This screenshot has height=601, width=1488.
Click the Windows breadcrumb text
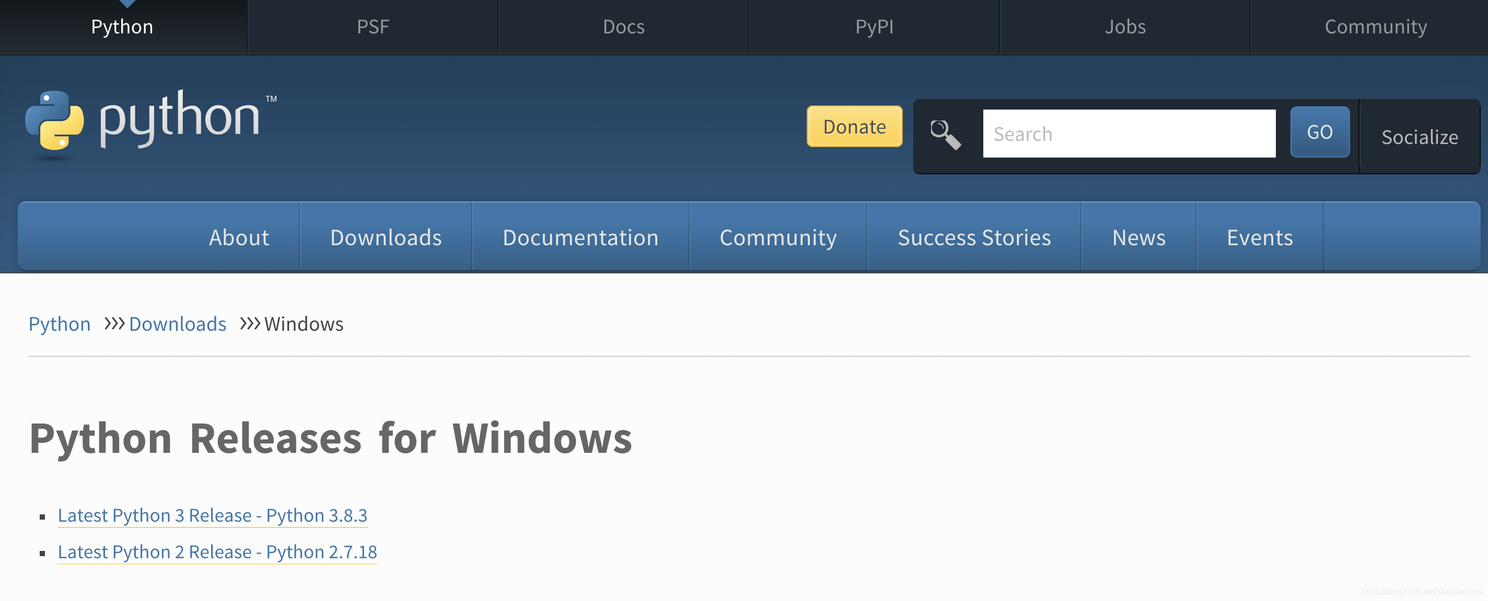click(304, 324)
